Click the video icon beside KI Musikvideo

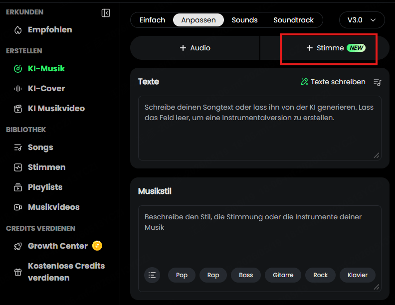[x=18, y=109]
